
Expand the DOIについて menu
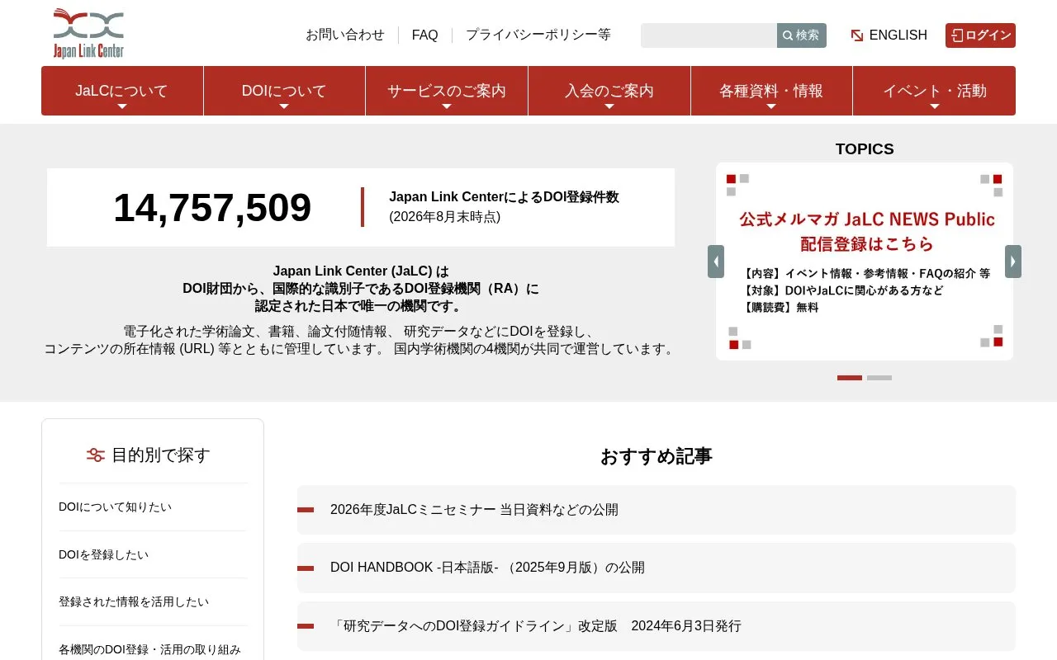click(284, 91)
